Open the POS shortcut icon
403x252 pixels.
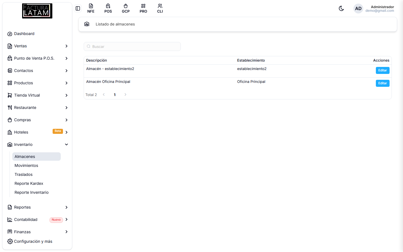click(x=108, y=8)
